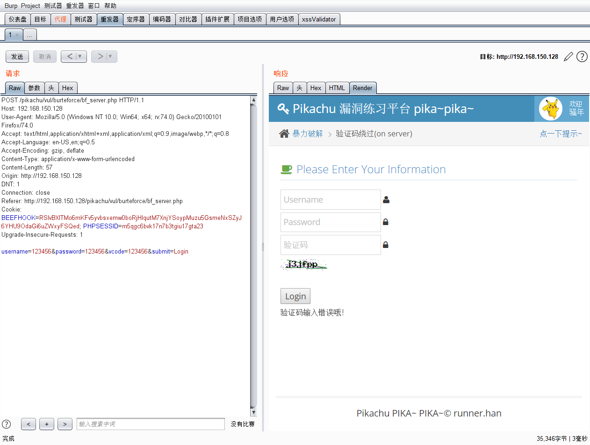This screenshot has width=590, height=445.
Task: Select response Raw tab
Action: pyautogui.click(x=283, y=88)
